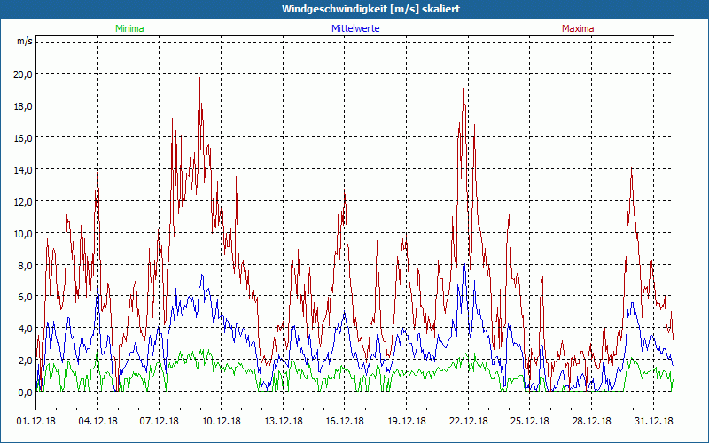Click the 16.12.18 date label
This screenshot has width=709, height=443.
pyautogui.click(x=345, y=421)
